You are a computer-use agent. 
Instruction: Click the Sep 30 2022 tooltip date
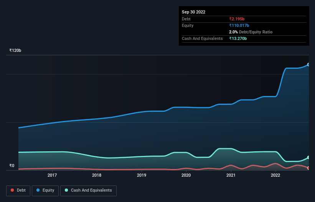[x=193, y=12]
